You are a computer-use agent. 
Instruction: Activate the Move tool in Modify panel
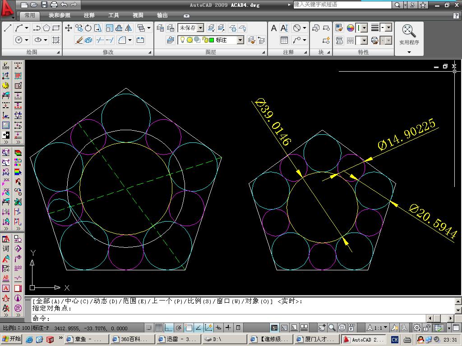click(x=69, y=28)
